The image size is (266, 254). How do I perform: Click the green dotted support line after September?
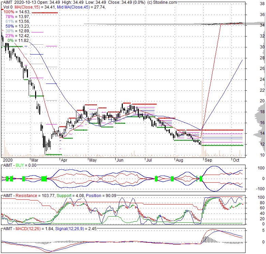click(x=222, y=145)
